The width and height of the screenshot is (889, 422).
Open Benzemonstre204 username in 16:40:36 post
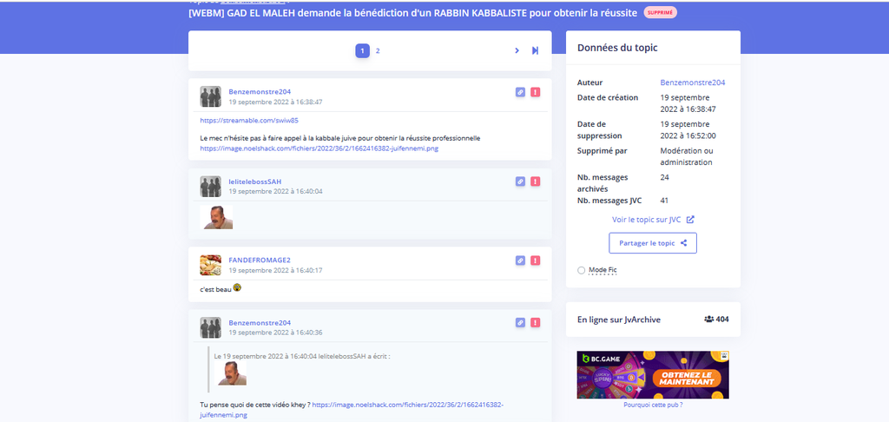(x=260, y=322)
